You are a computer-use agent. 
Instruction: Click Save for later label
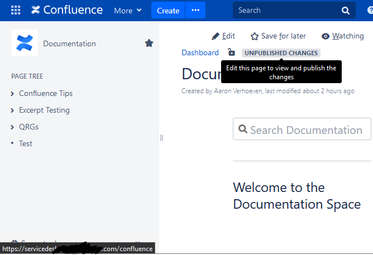click(284, 36)
